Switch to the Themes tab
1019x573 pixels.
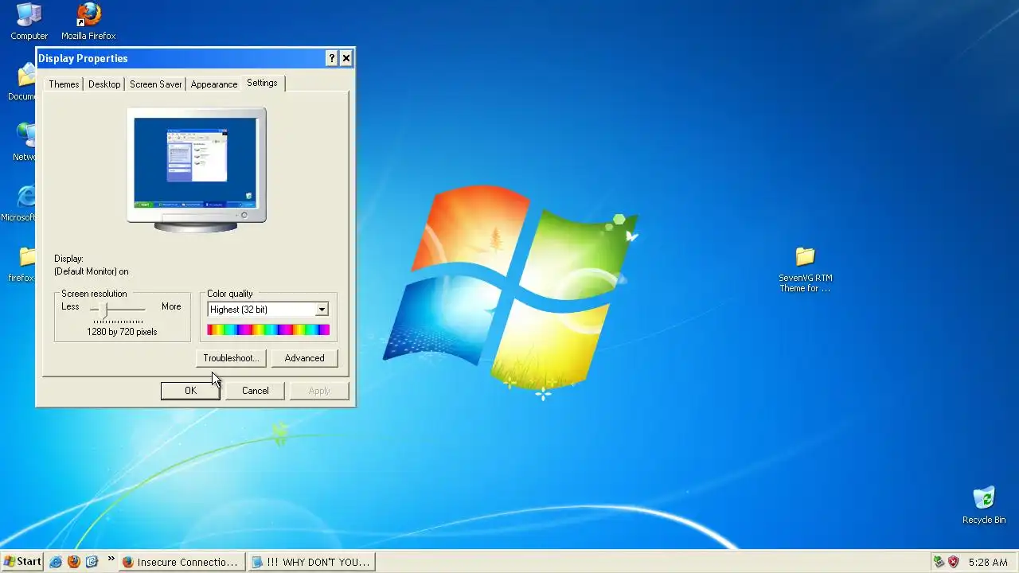point(64,84)
